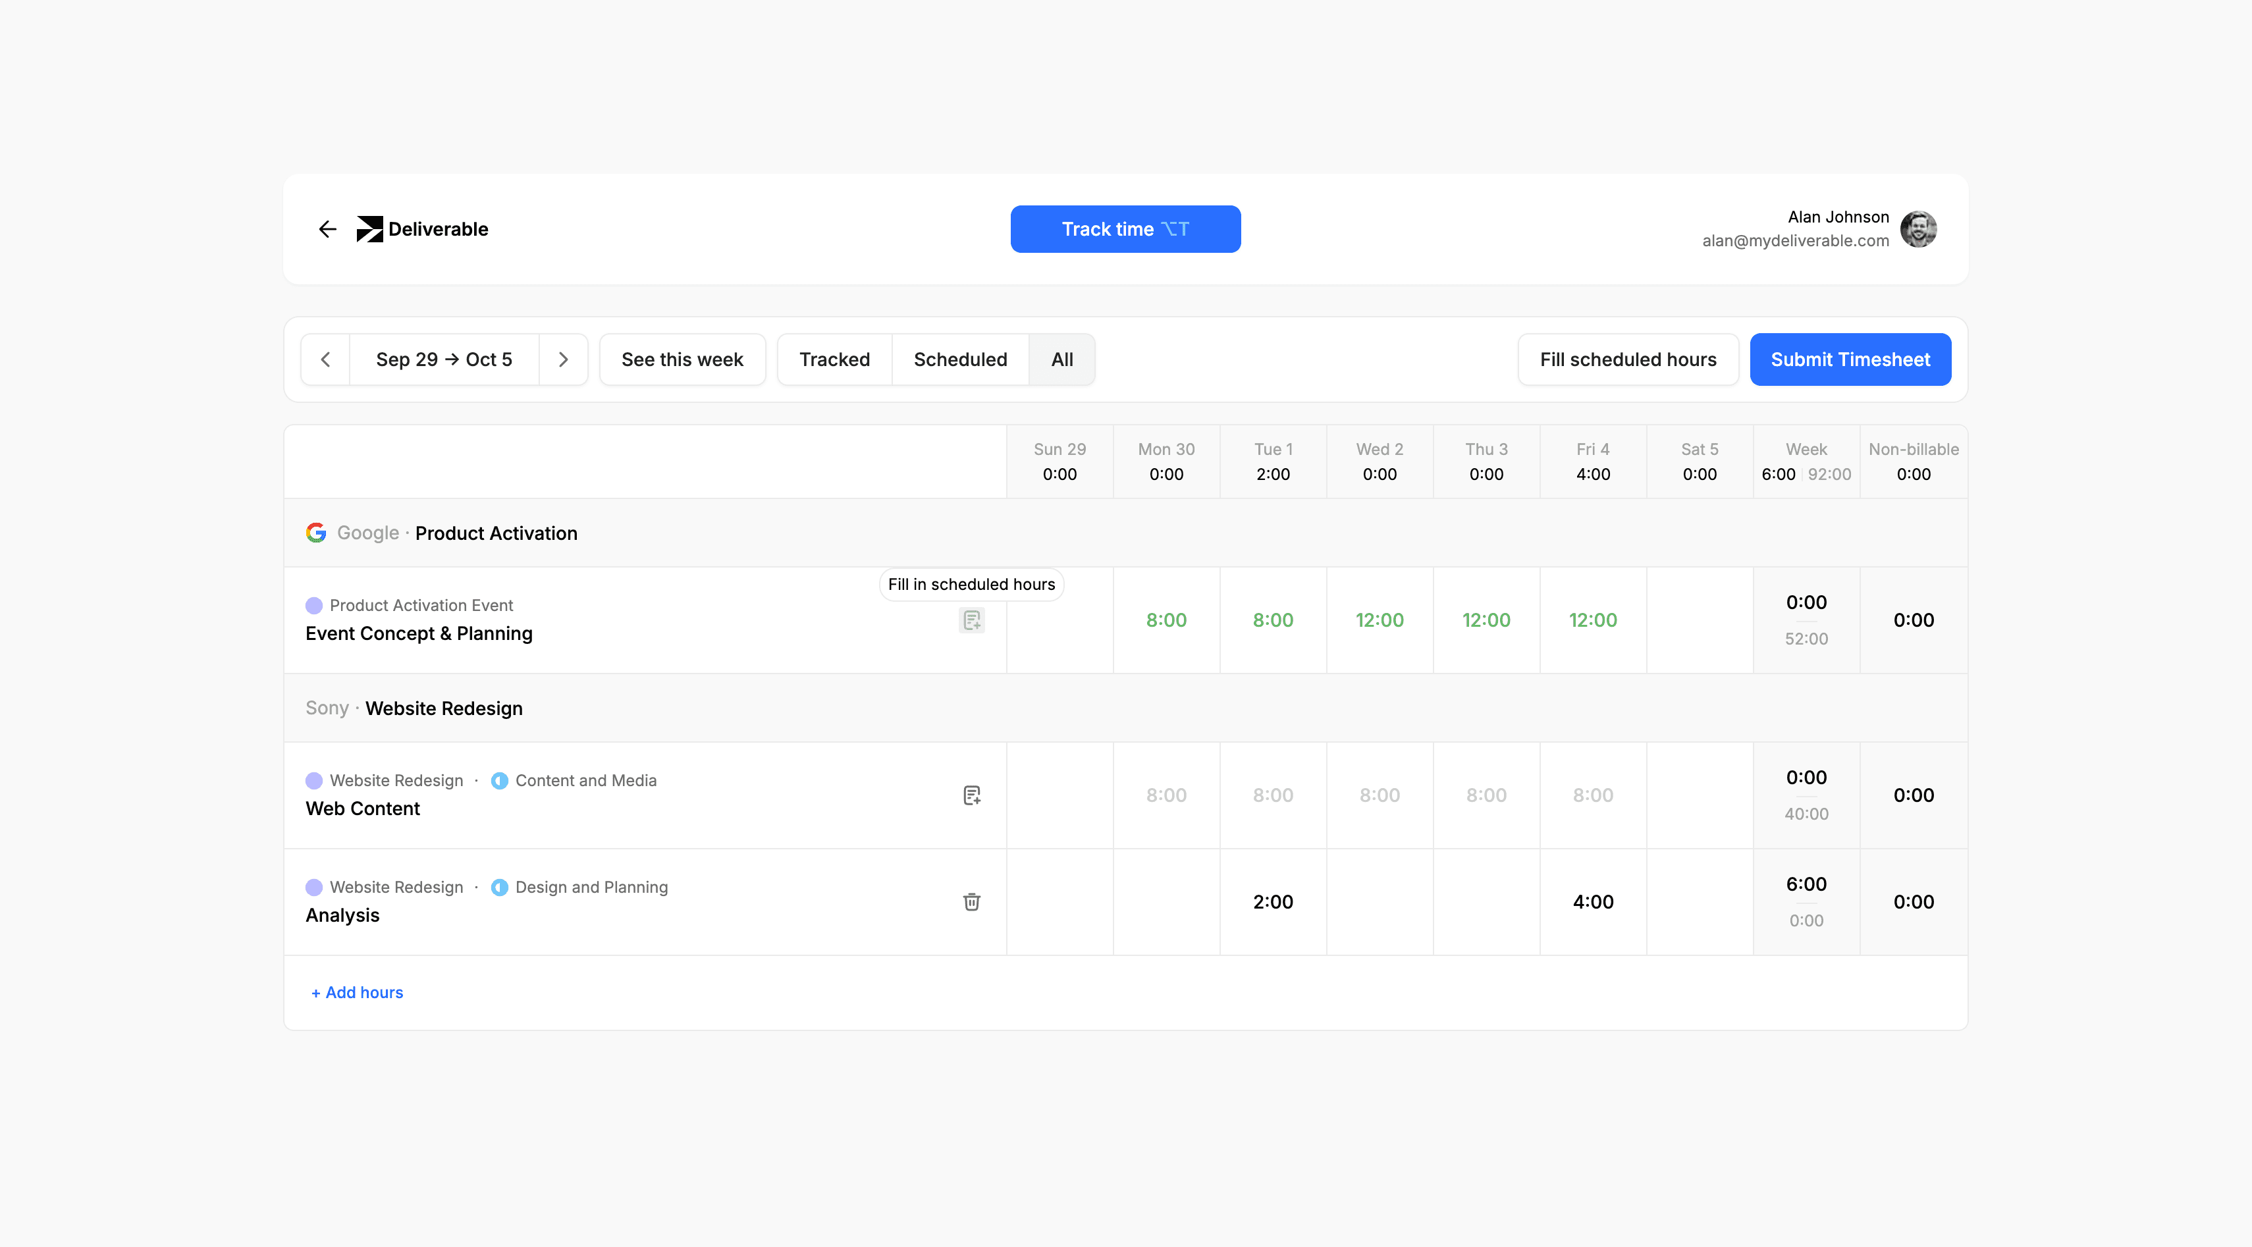Switch to Scheduled tab

[960, 359]
